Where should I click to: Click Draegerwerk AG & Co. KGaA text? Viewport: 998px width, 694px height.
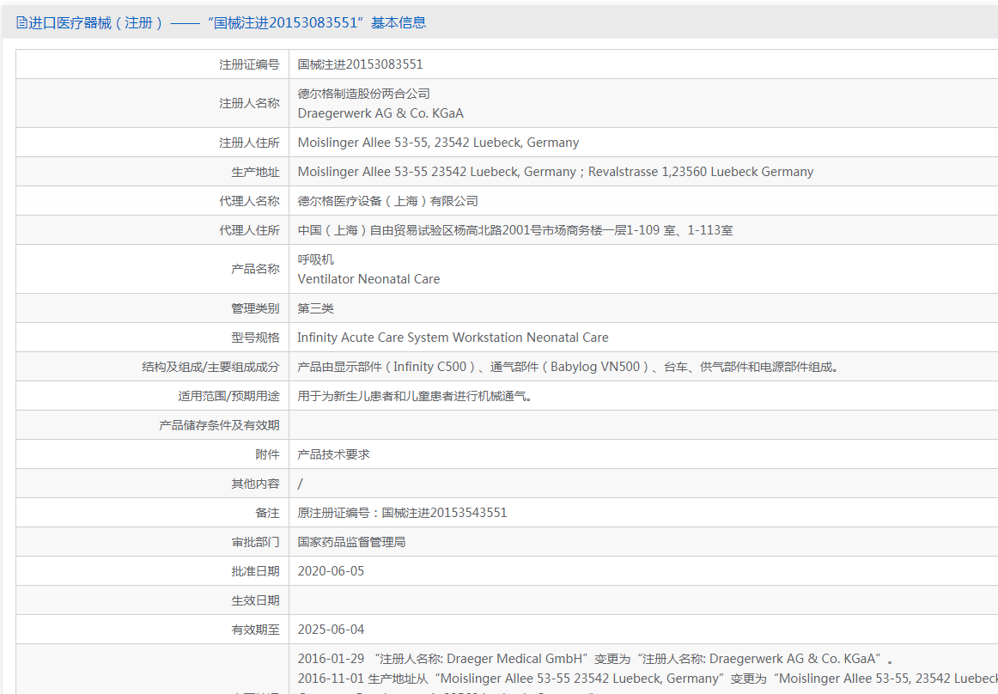tap(380, 113)
